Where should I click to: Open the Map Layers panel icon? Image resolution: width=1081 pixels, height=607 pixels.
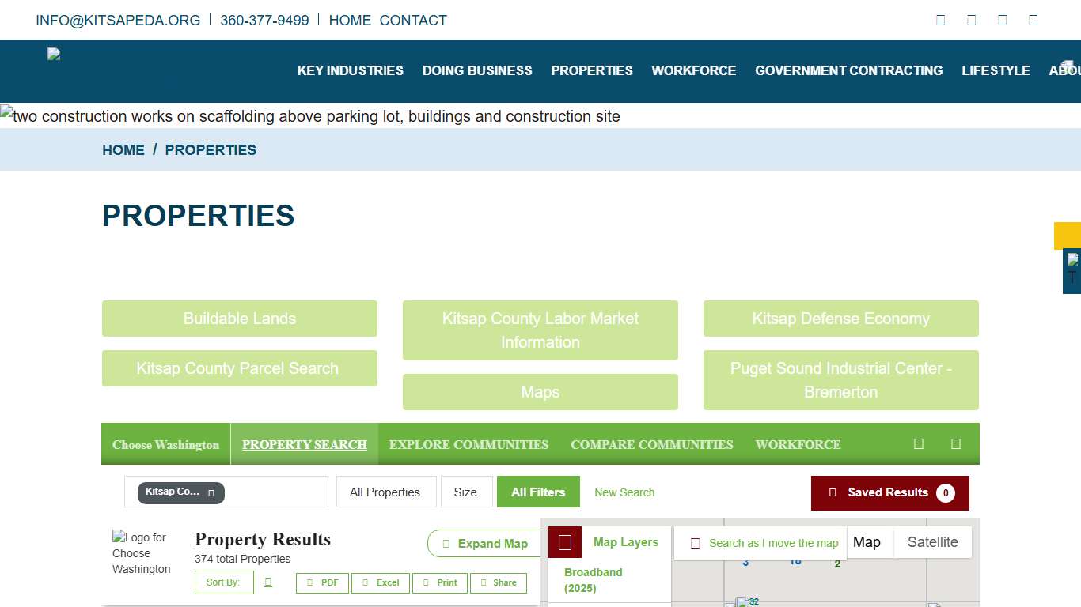(x=564, y=542)
